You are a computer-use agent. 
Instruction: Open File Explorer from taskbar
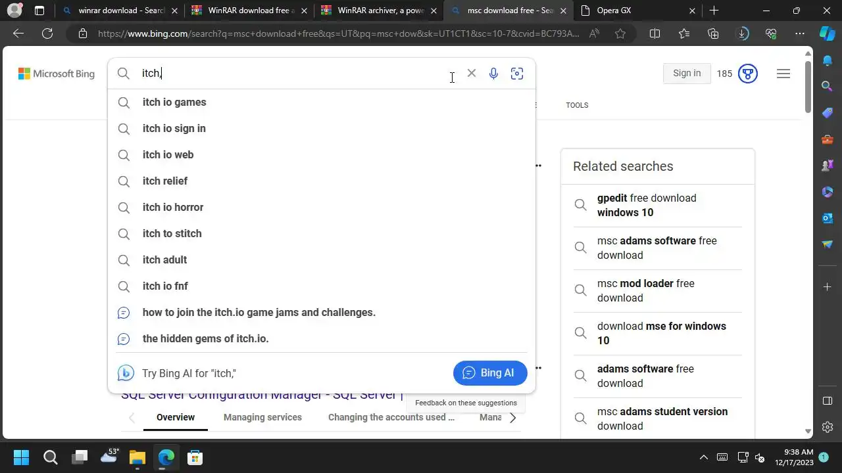click(x=137, y=457)
